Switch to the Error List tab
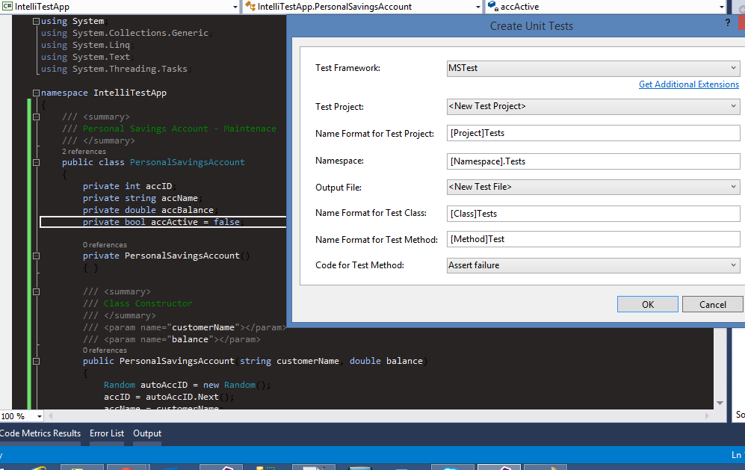The width and height of the screenshot is (745, 470). pyautogui.click(x=107, y=433)
